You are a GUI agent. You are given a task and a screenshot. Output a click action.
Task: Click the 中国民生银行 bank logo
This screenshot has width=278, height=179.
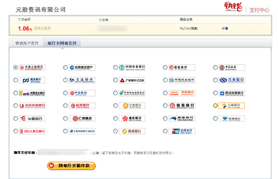tap(182, 80)
